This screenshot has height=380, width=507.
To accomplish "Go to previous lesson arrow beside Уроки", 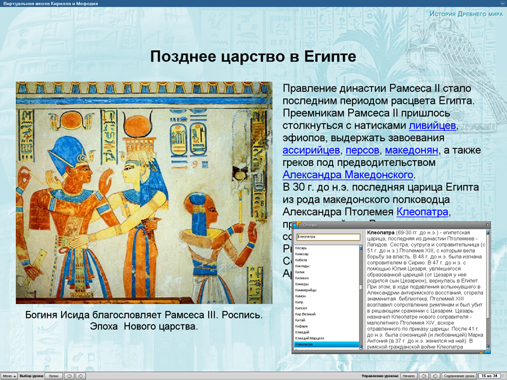I will pos(70,376).
